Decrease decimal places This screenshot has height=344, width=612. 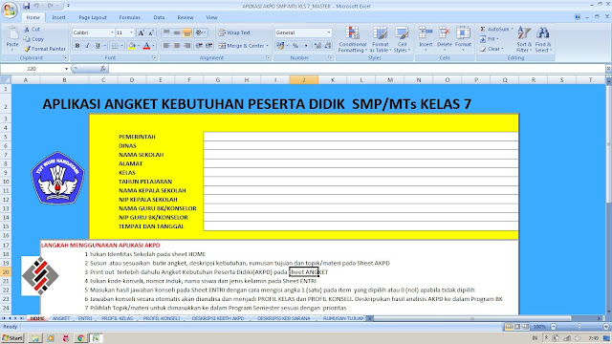328,46
